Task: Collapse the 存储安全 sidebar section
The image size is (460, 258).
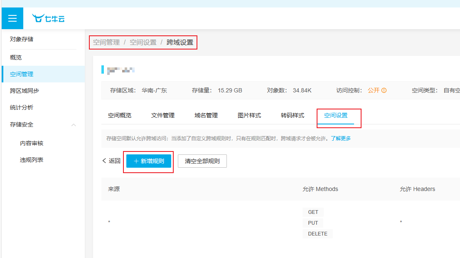Action: (74, 125)
